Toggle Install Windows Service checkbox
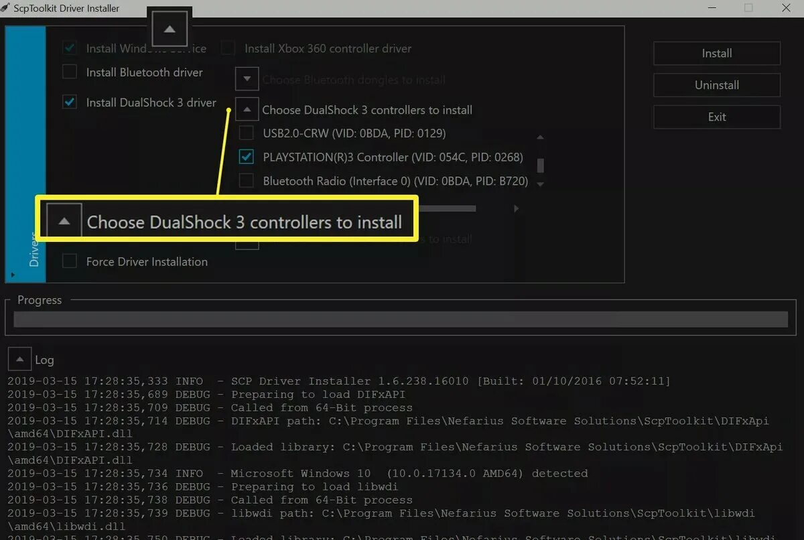Screen dimensions: 804x540 (x=70, y=48)
